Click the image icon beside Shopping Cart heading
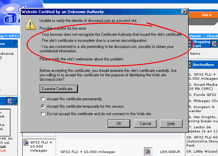The width and height of the screenshot is (218, 156). pyautogui.click(x=214, y=44)
